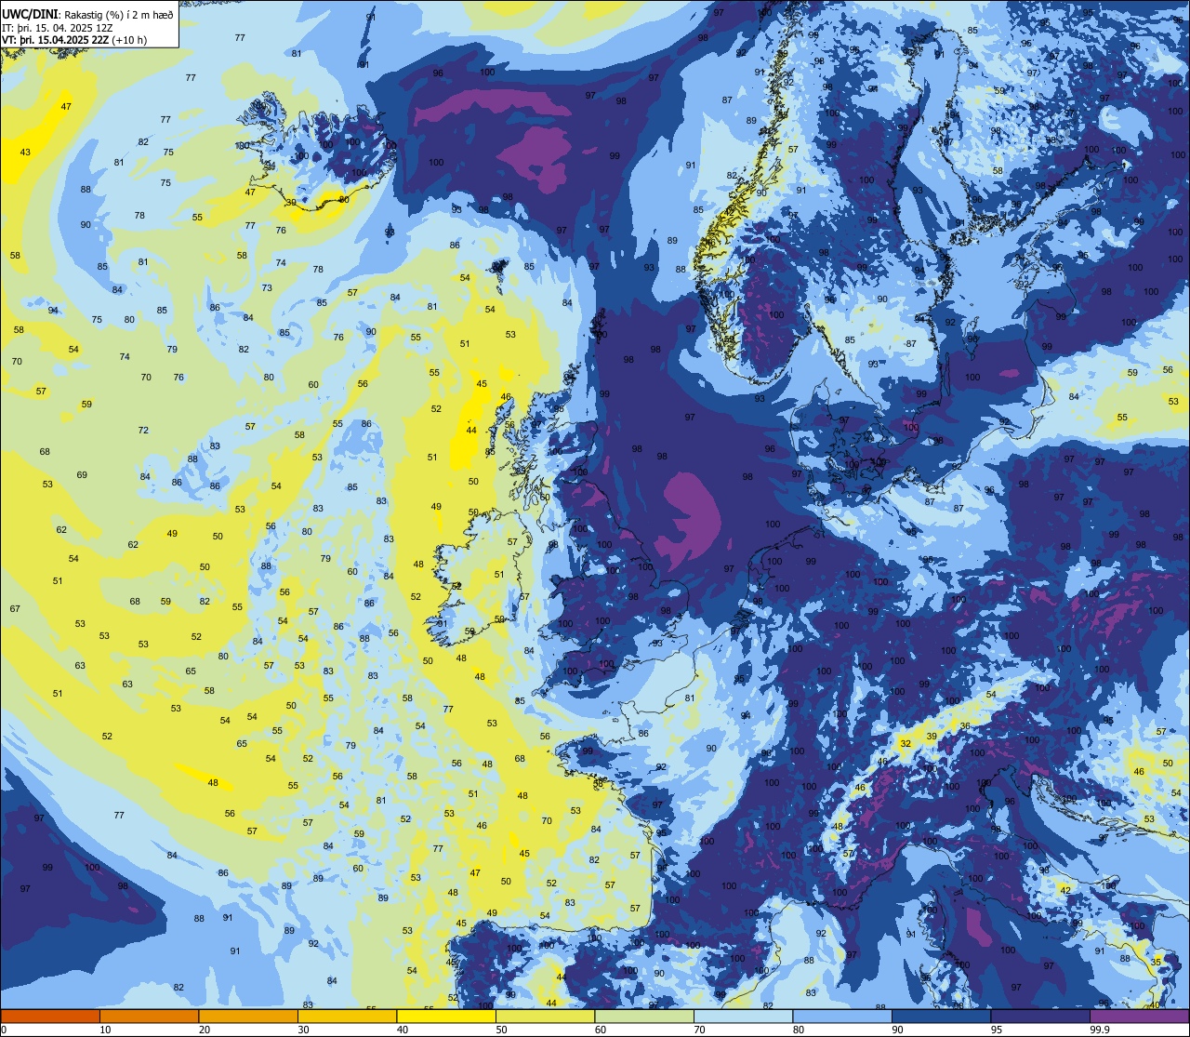This screenshot has width=1190, height=1037.
Task: Pick the dark blue 90–95 legend swatch
Action: 941,1016
